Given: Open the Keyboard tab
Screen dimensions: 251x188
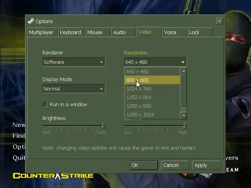Looking at the screenshot, I should pos(71,32).
